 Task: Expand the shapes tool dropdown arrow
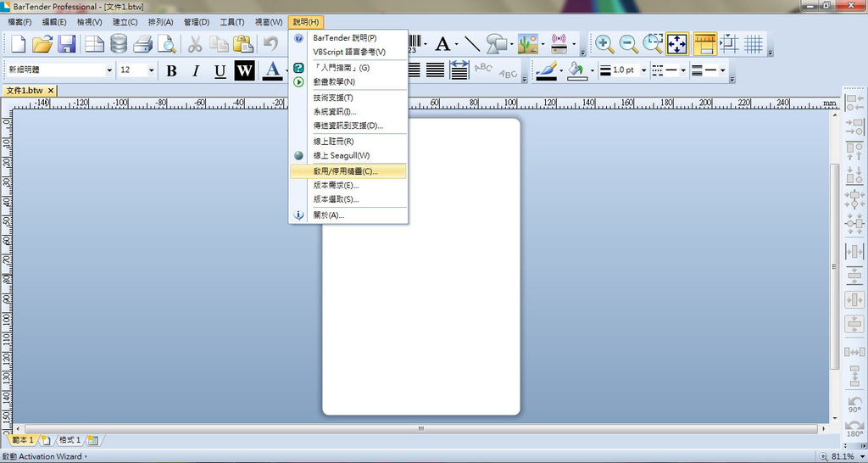point(511,44)
